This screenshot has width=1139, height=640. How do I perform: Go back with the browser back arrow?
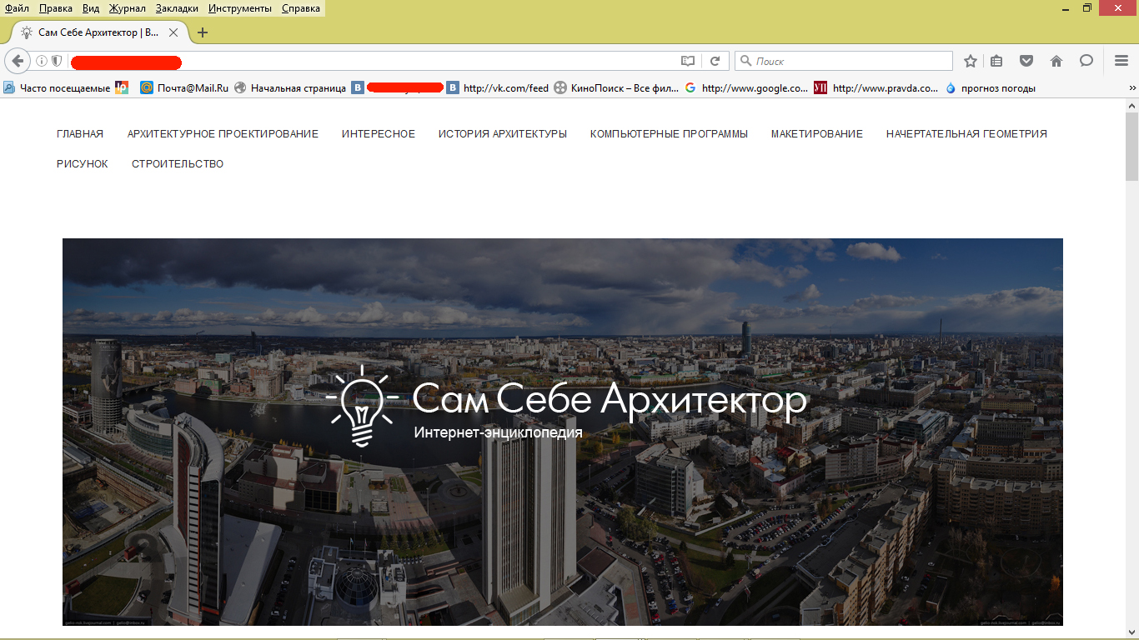pos(17,61)
